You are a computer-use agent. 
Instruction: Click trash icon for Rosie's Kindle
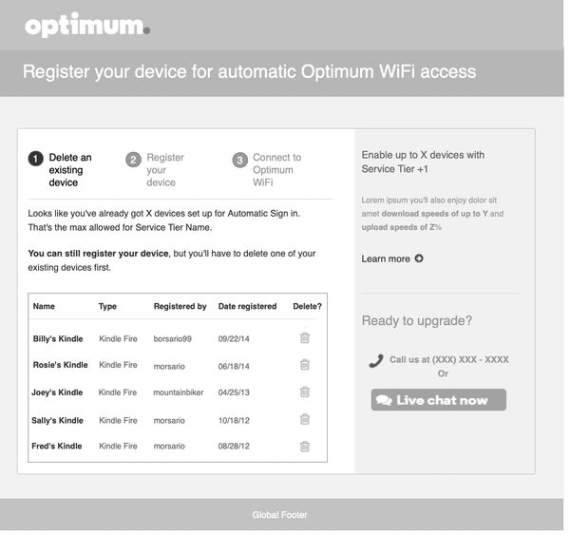click(x=305, y=365)
